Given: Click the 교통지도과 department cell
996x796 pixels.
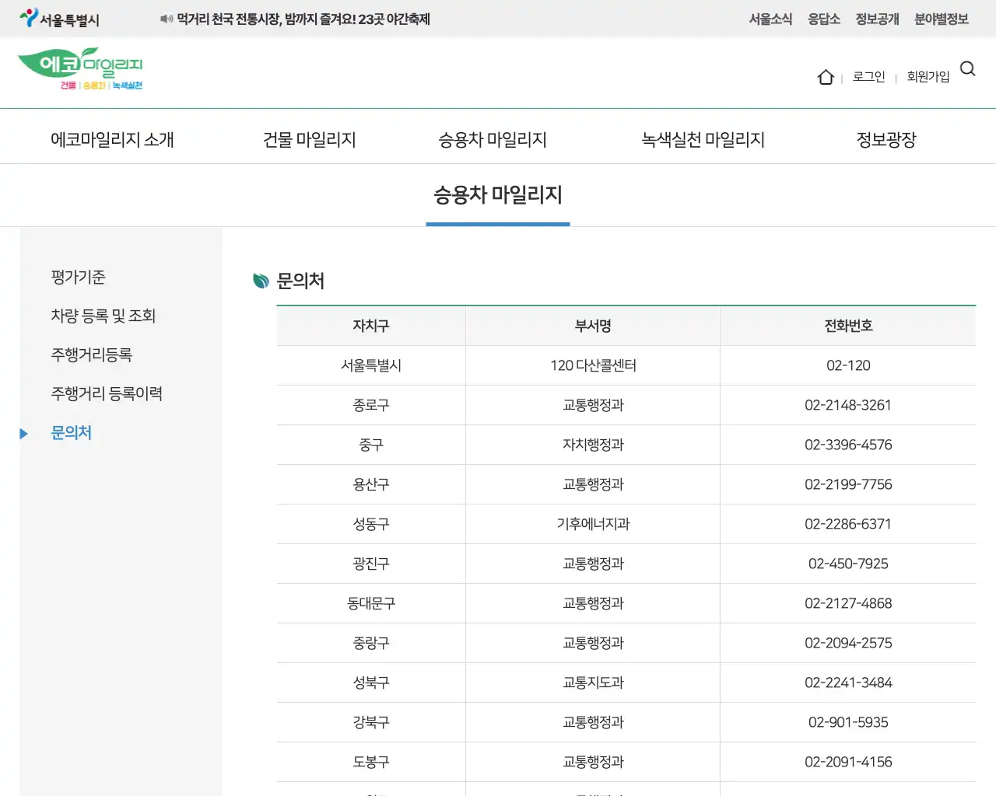Looking at the screenshot, I should [x=593, y=683].
